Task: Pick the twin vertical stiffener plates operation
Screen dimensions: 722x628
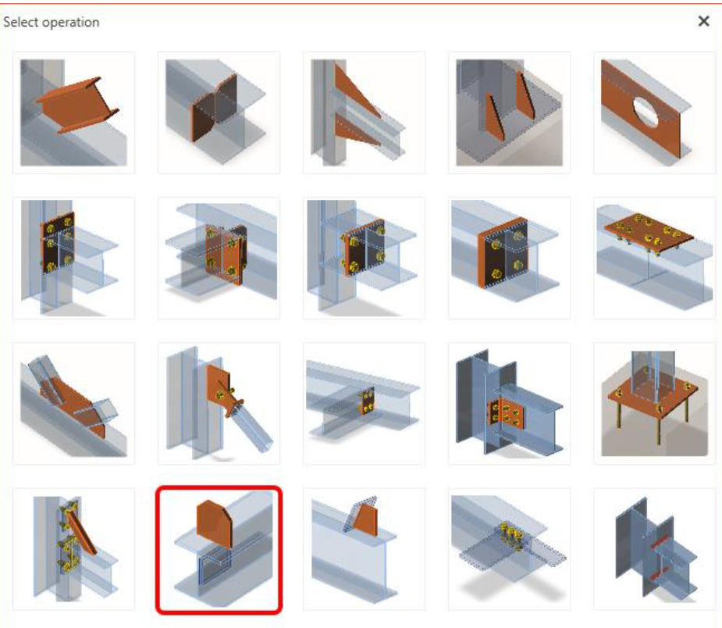Action: tap(509, 112)
